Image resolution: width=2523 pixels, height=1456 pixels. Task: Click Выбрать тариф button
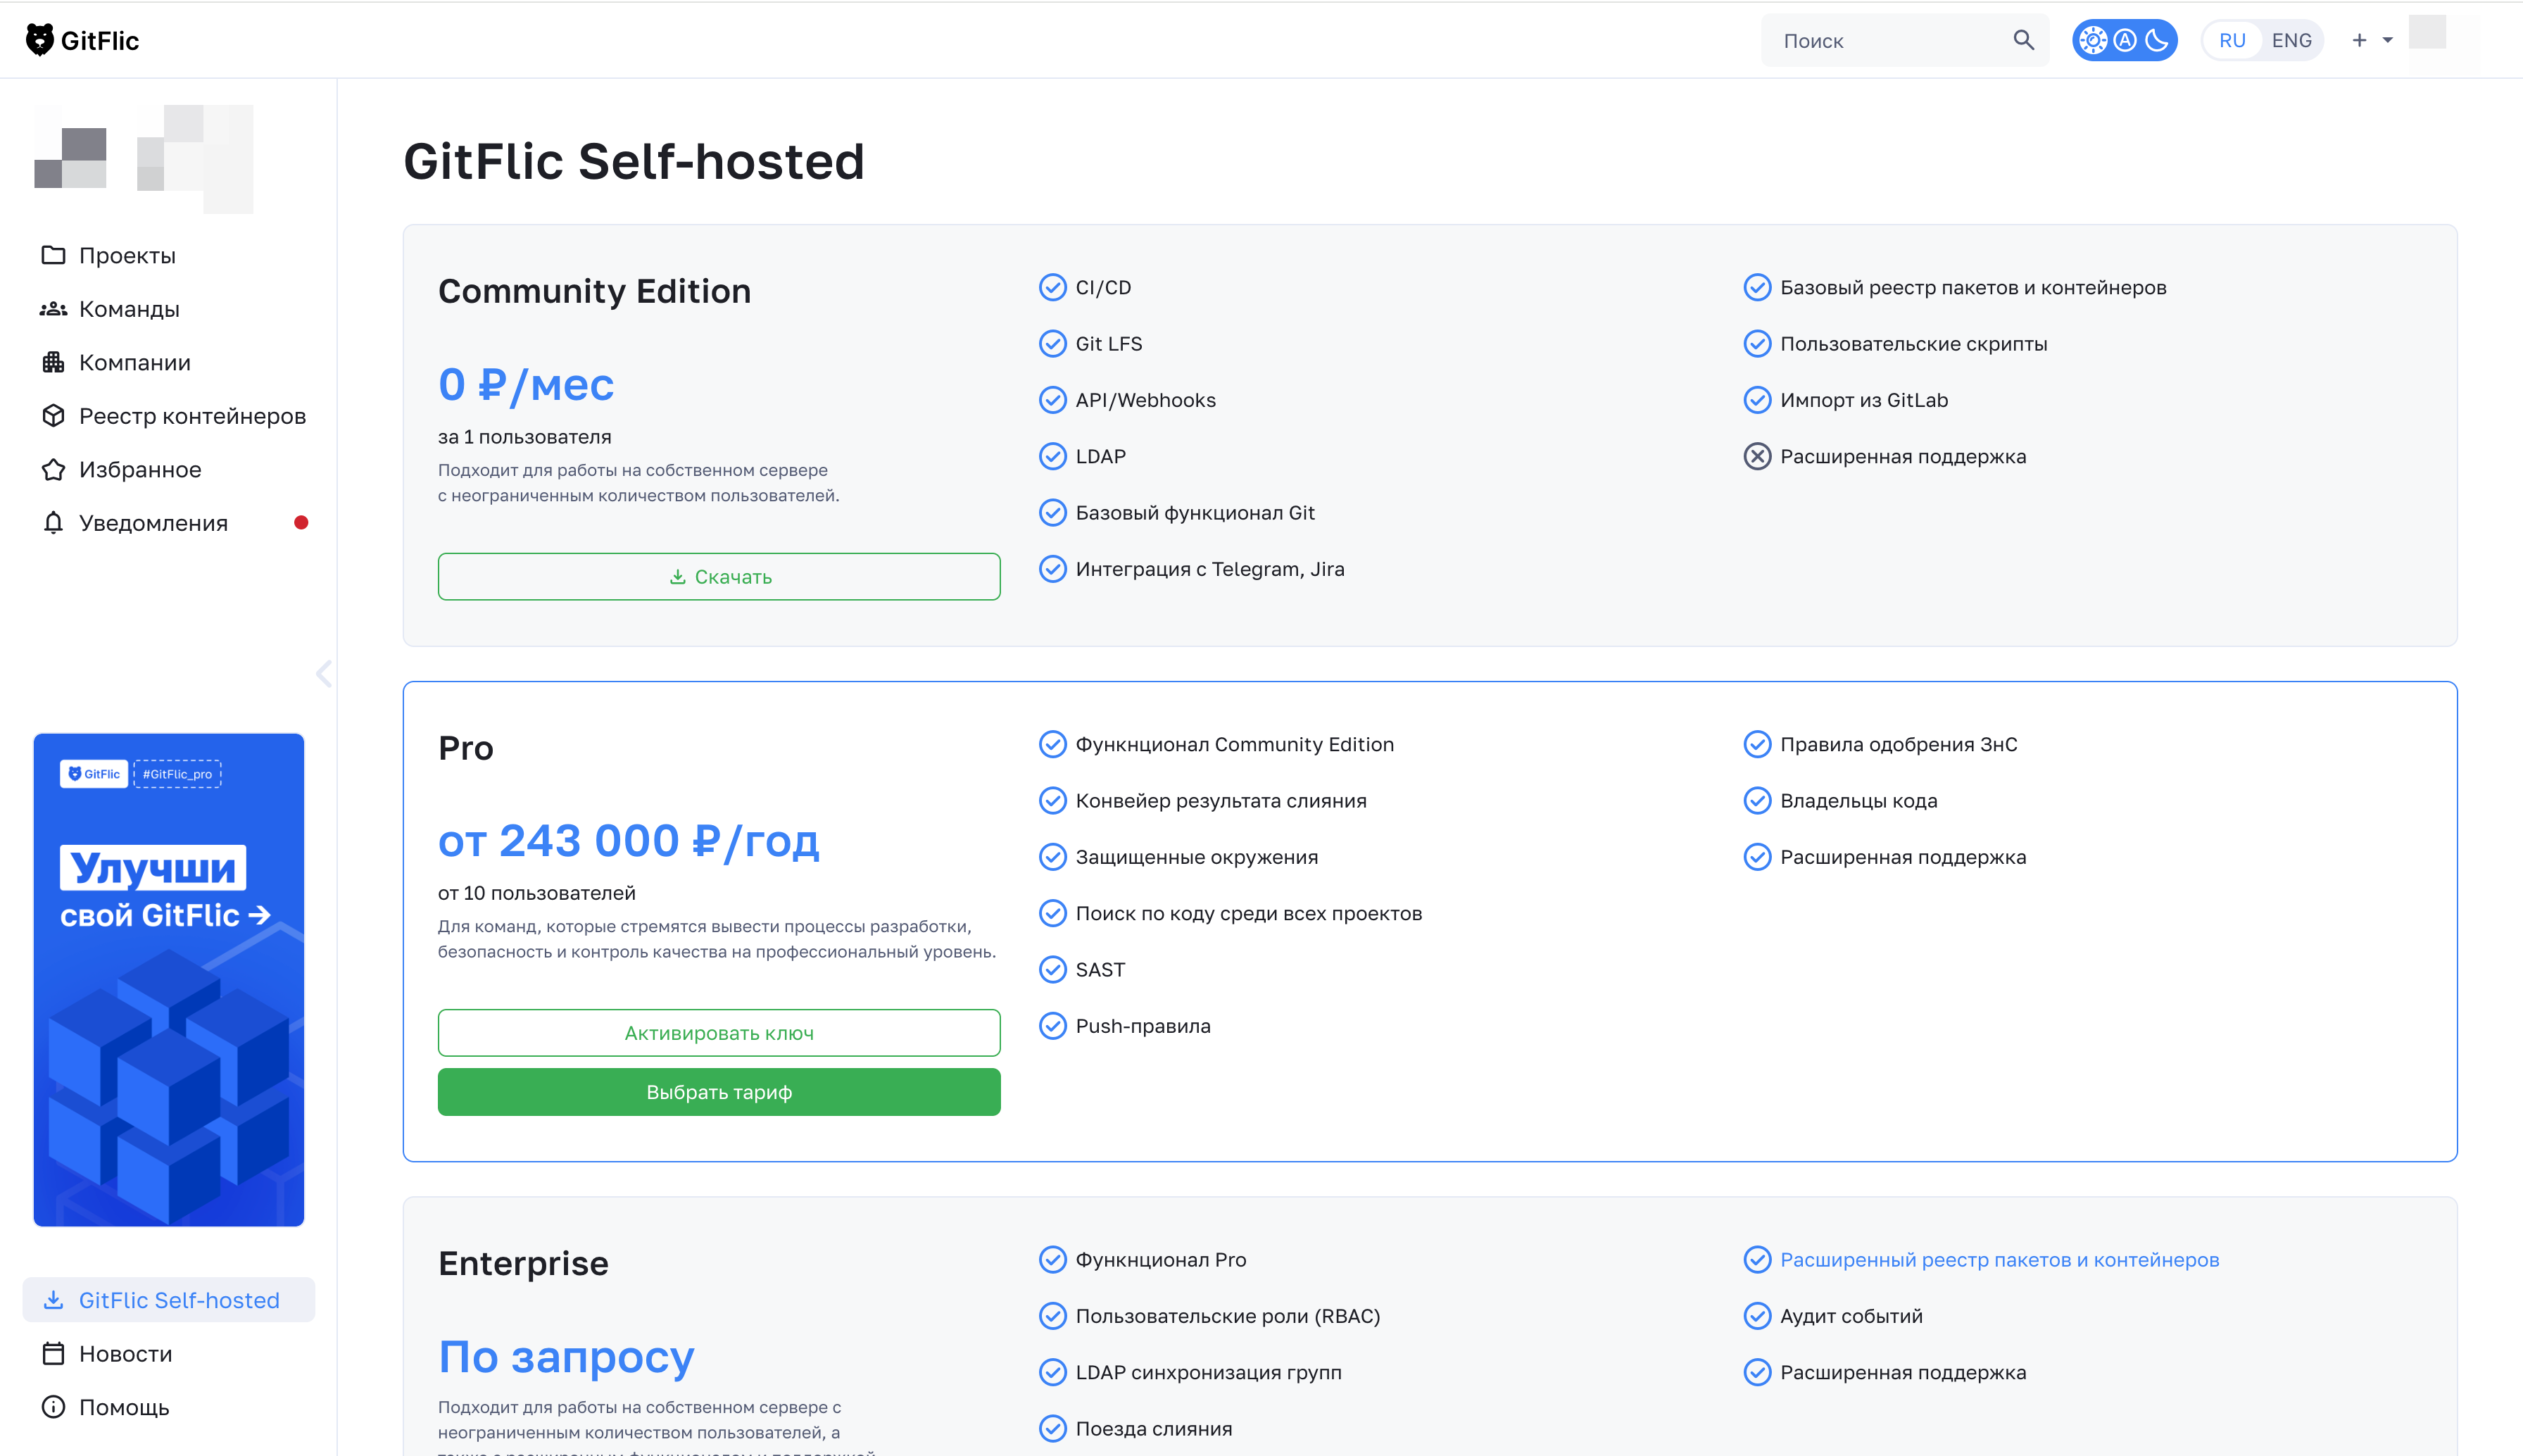tap(719, 1092)
